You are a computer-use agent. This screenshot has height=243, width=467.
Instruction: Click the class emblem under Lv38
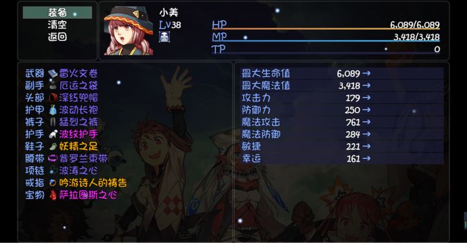click(164, 37)
